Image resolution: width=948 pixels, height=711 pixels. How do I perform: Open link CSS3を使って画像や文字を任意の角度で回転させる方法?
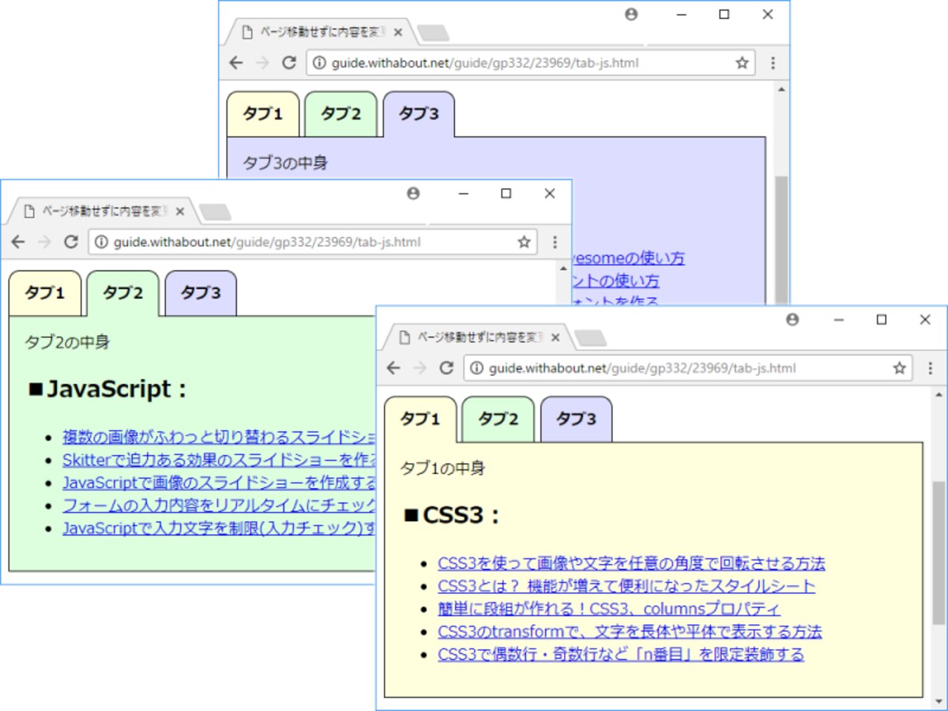pos(631,563)
